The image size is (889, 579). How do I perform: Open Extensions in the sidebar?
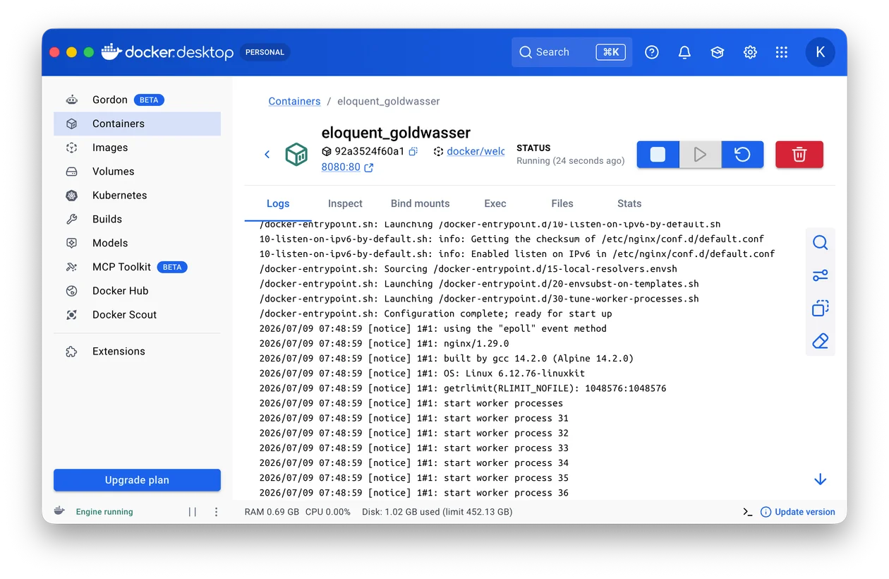tap(137, 352)
